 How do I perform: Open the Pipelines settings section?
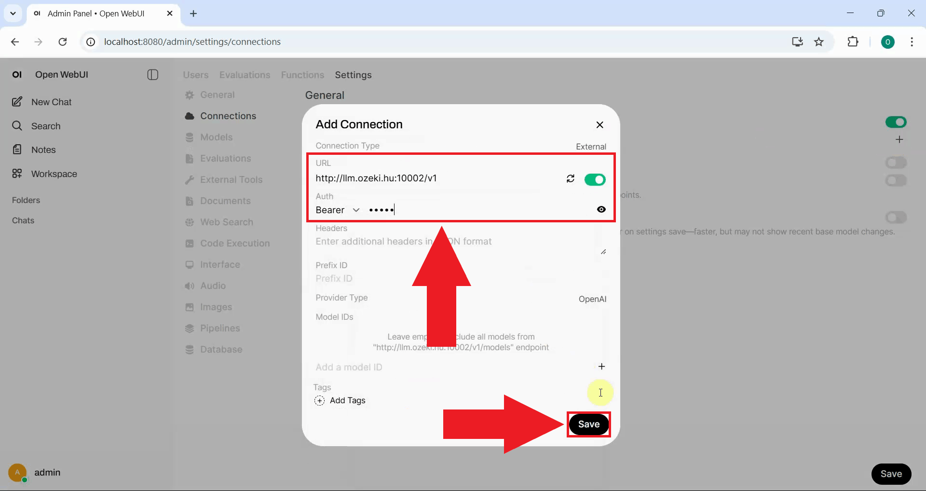click(219, 328)
